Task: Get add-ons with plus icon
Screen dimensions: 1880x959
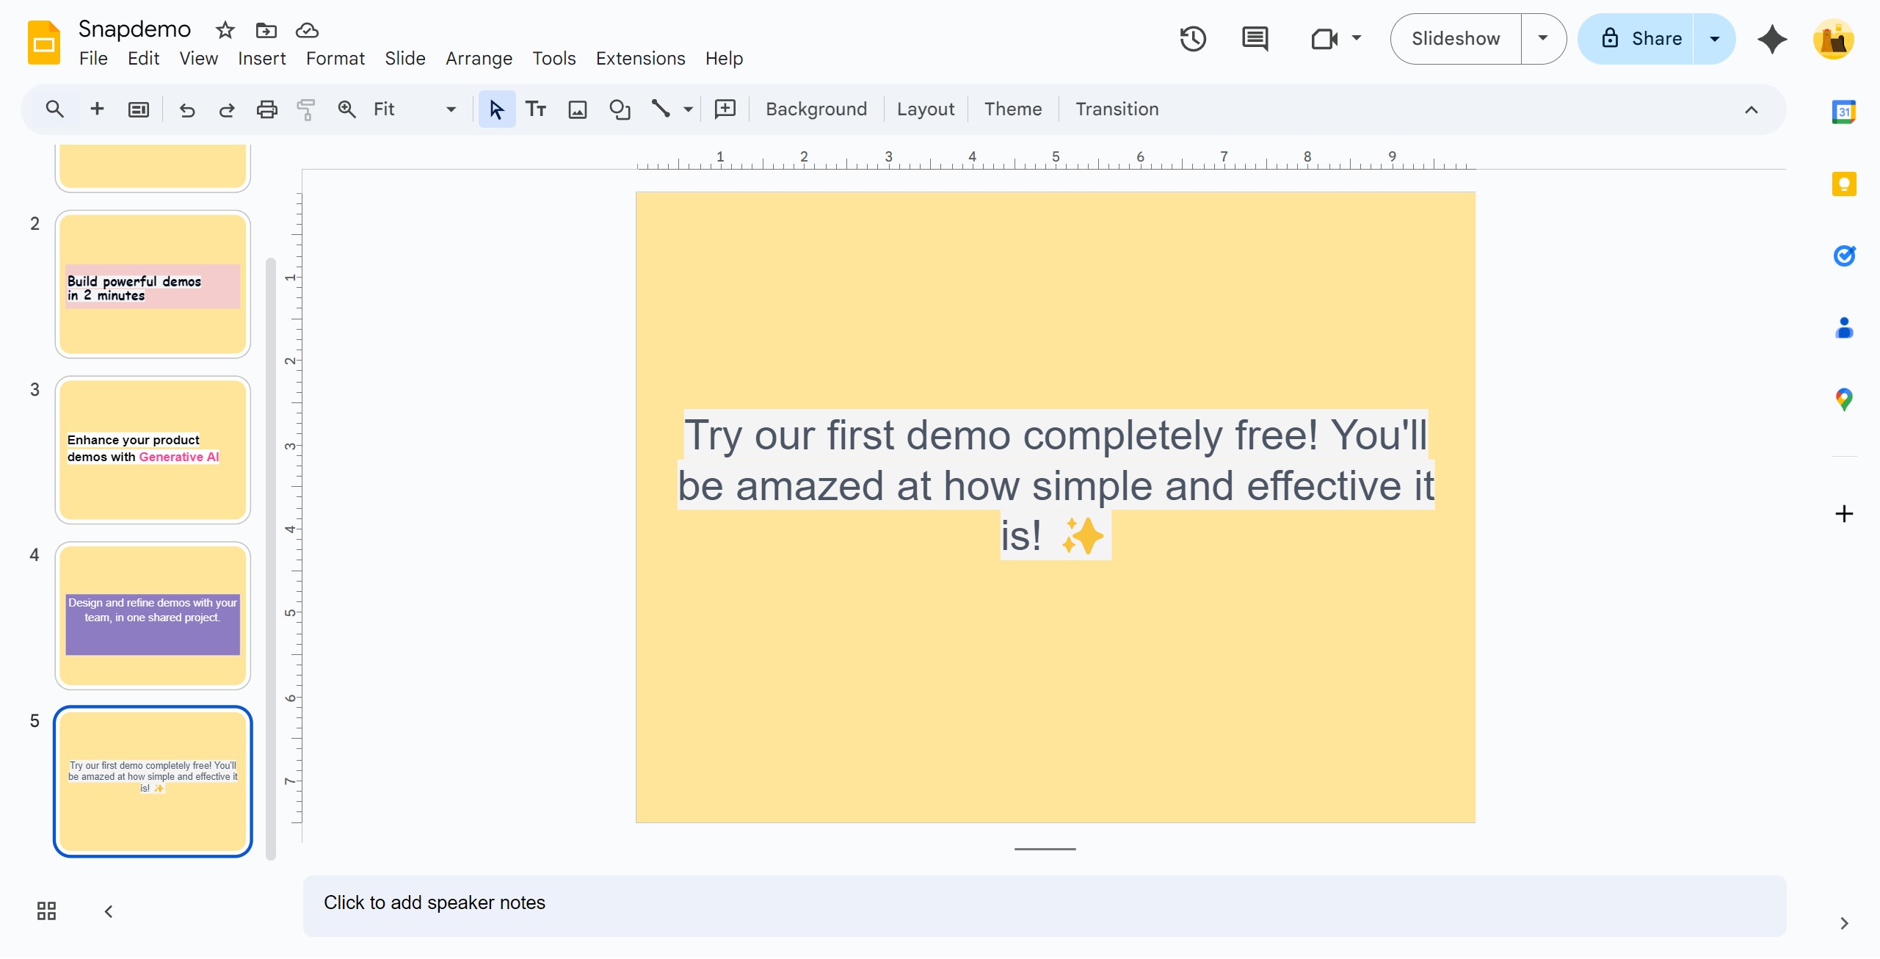Action: click(x=1844, y=513)
